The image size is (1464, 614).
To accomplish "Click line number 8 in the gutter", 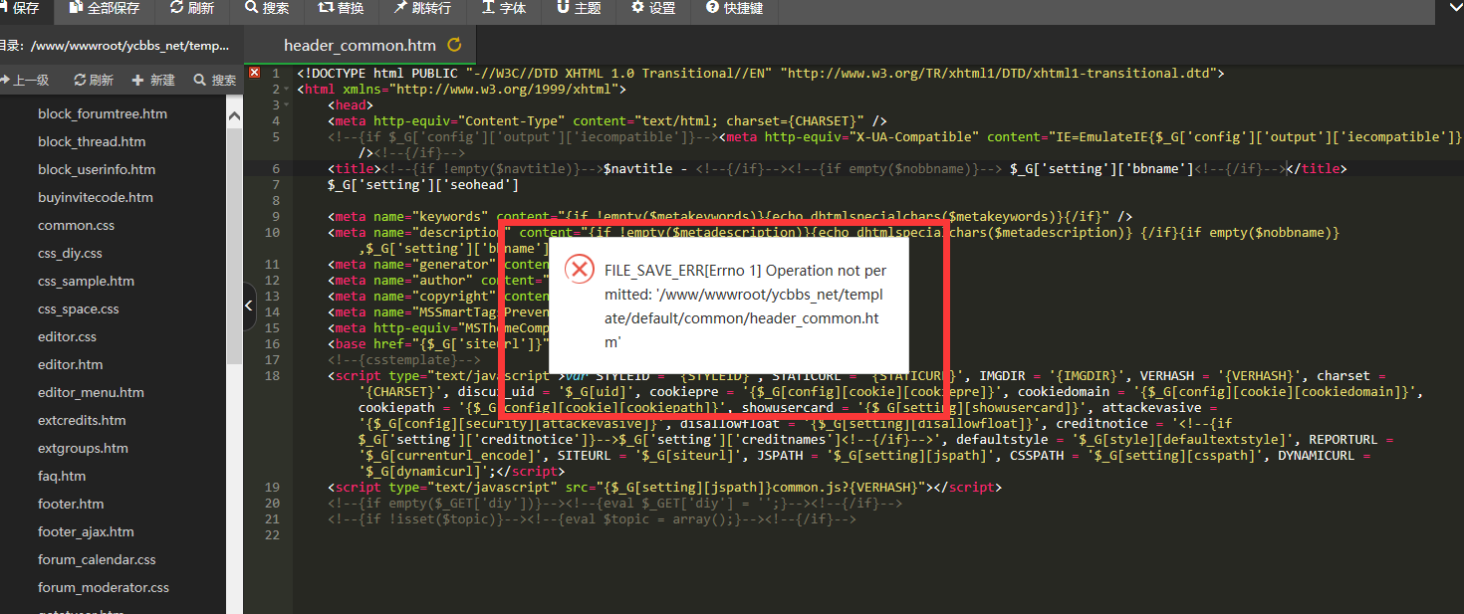I will tap(276, 200).
